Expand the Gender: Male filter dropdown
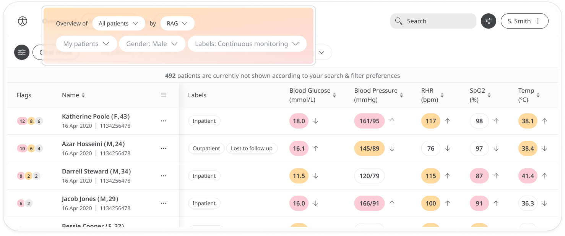 point(152,44)
